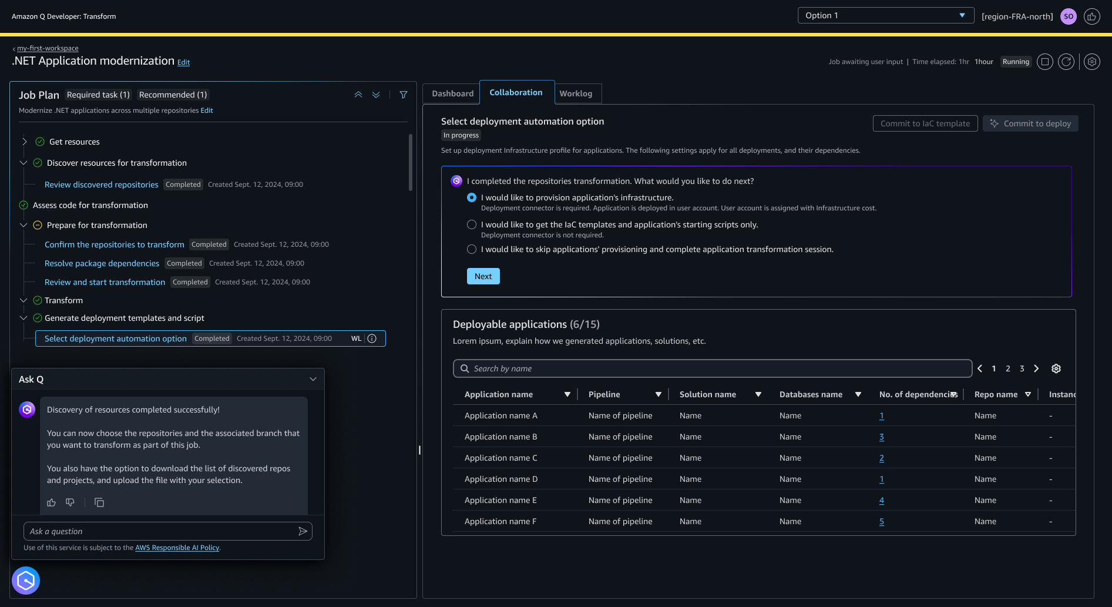This screenshot has width=1112, height=607.
Task: Click the send arrow in Ask Q
Action: tap(303, 531)
